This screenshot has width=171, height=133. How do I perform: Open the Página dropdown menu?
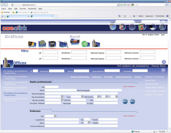tap(142, 16)
